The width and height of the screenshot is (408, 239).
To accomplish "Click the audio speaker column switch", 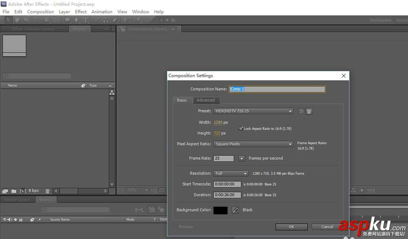I will pyautogui.click(x=10, y=219).
